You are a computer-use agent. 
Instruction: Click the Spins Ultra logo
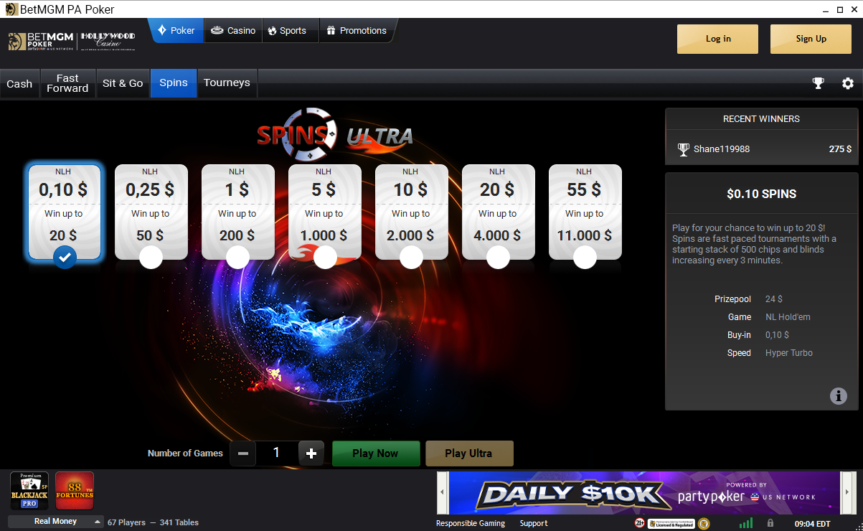(335, 133)
